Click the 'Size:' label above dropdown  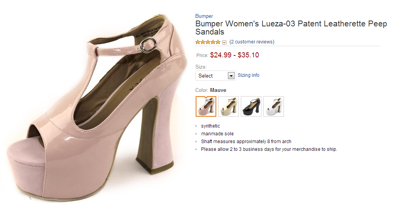pyautogui.click(x=201, y=67)
